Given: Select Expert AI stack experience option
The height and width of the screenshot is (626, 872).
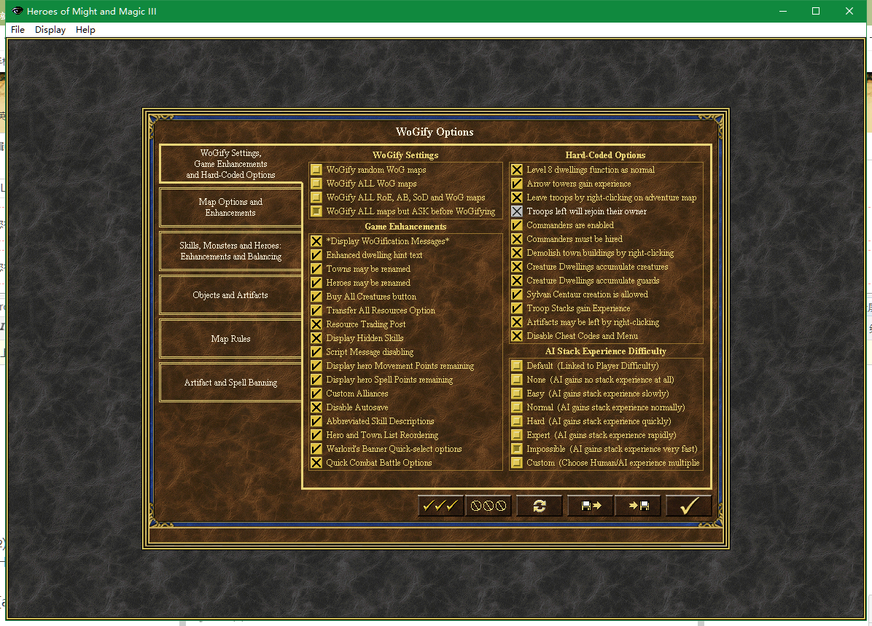Looking at the screenshot, I should [517, 435].
